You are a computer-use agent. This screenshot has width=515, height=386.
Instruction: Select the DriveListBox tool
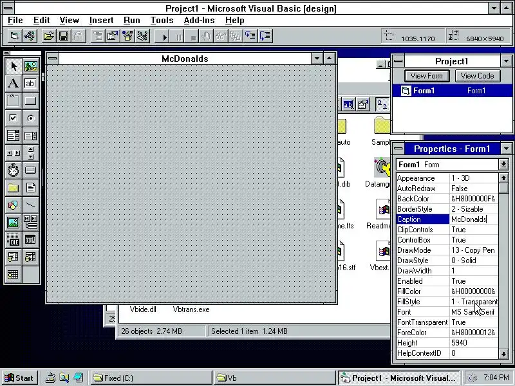tap(30, 170)
